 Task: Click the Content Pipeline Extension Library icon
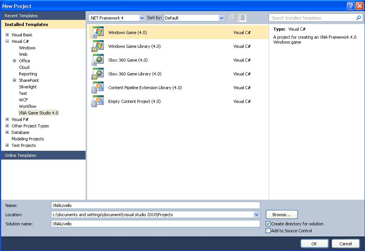coord(97,88)
